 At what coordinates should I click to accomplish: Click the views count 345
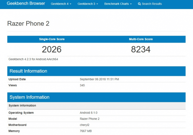point(82,85)
